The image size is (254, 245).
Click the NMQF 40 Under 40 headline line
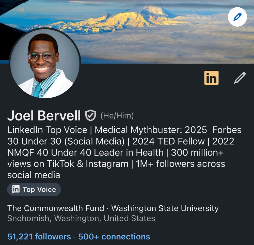85,153
